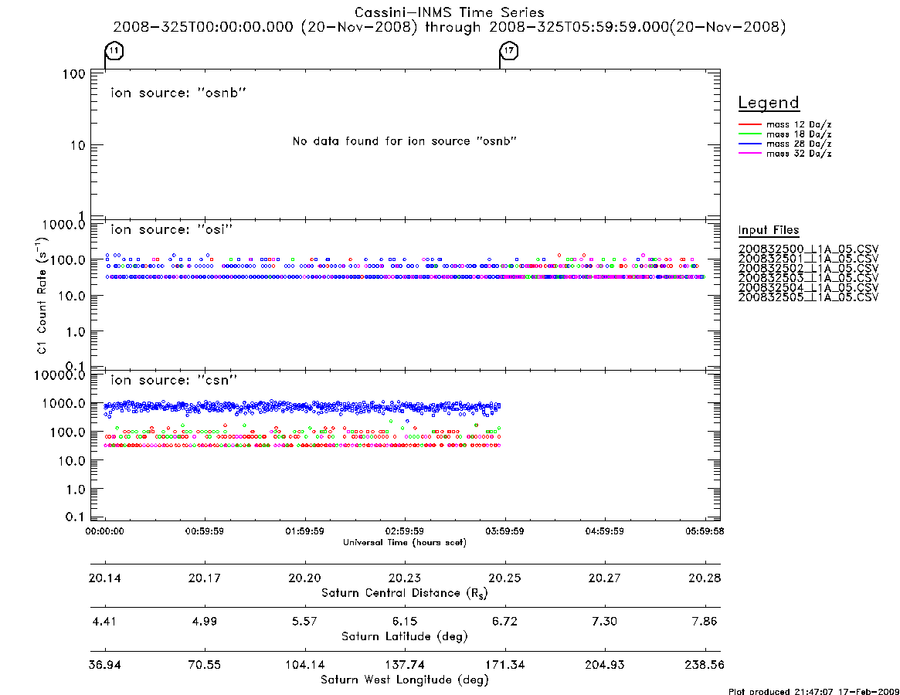
Task: Click the 20.27 distance value
Action: tap(604, 578)
